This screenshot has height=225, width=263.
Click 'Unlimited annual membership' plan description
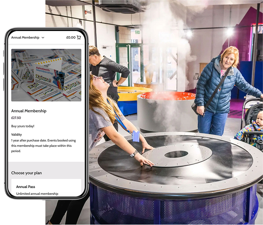[x=37, y=194]
